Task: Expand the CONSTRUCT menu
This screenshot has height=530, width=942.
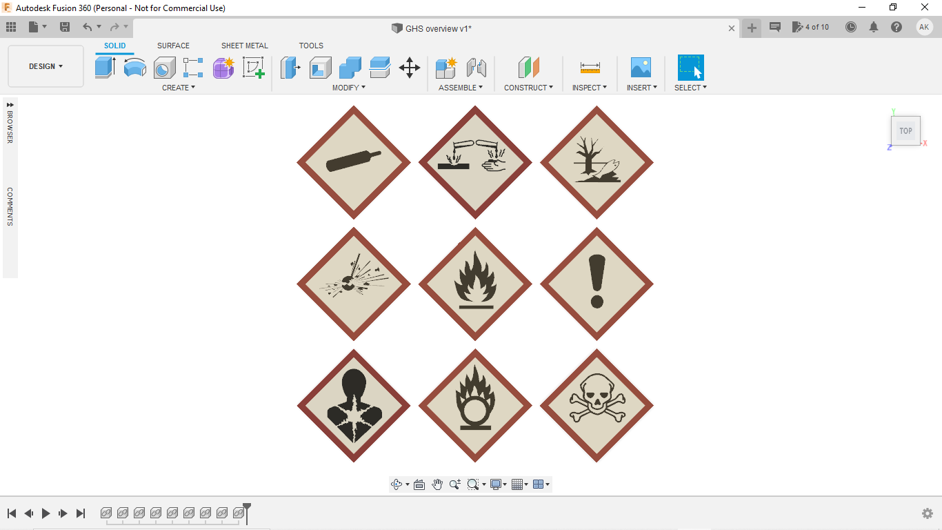Action: [x=529, y=88]
